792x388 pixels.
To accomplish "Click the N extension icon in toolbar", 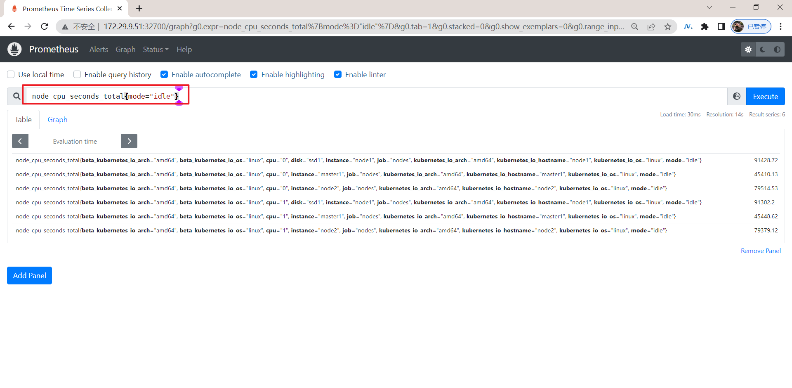I will coord(688,26).
